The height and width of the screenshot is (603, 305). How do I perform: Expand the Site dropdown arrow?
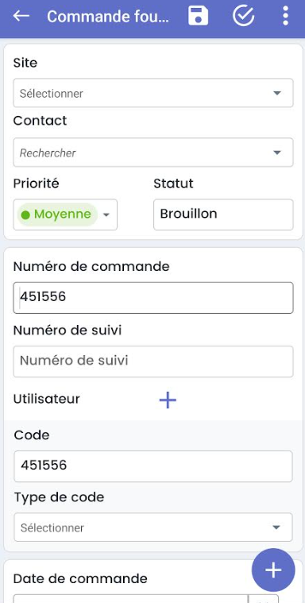[277, 93]
